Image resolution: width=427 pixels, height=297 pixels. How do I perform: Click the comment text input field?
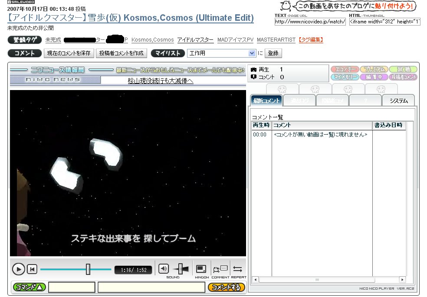click(x=151, y=287)
